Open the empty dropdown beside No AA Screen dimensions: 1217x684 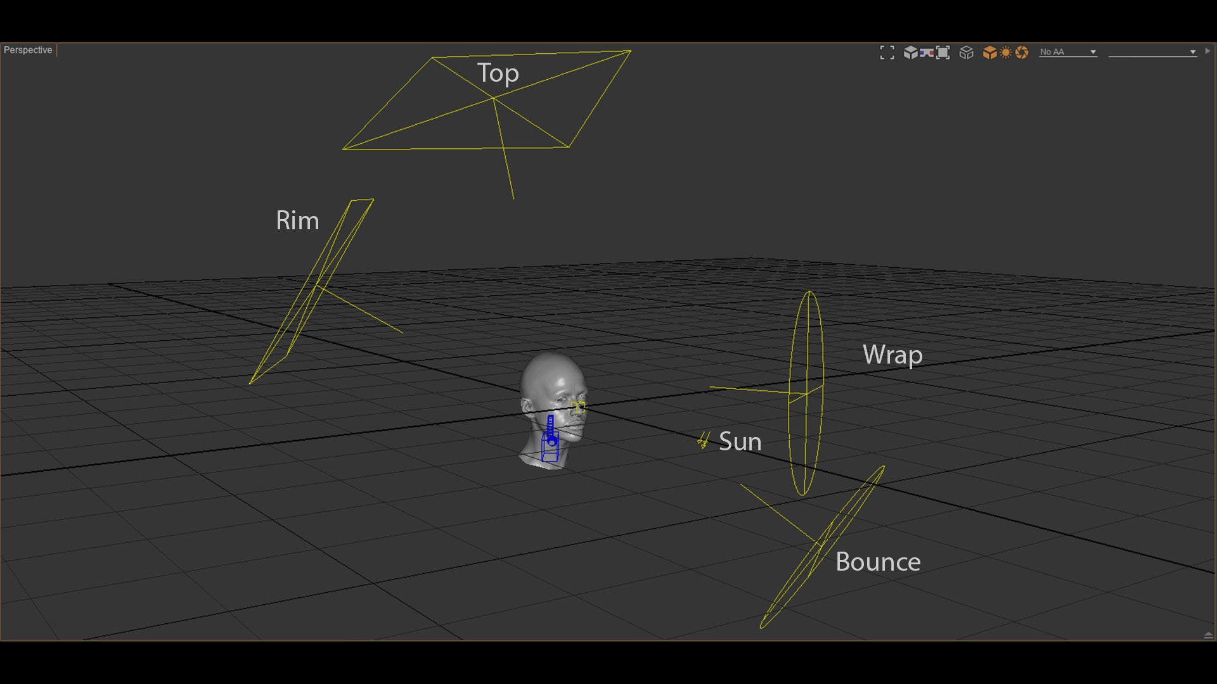coord(1152,52)
